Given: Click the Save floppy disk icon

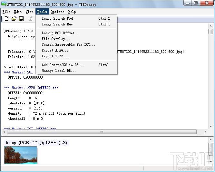Looking at the screenshot, I should [21, 18].
